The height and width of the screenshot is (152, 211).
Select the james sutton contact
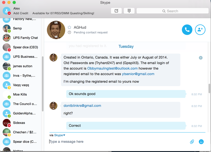pyautogui.click(x=21, y=66)
